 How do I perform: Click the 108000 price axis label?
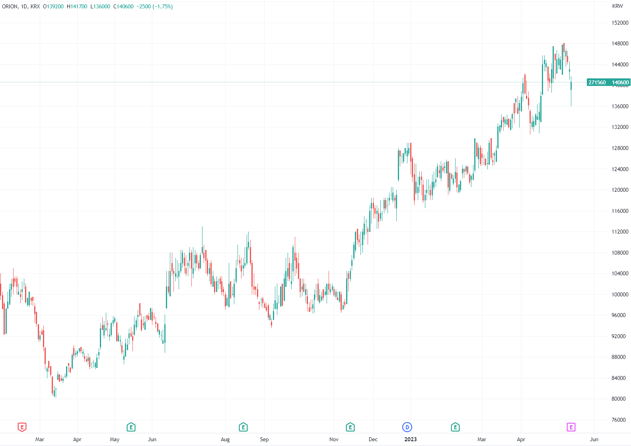coord(620,253)
